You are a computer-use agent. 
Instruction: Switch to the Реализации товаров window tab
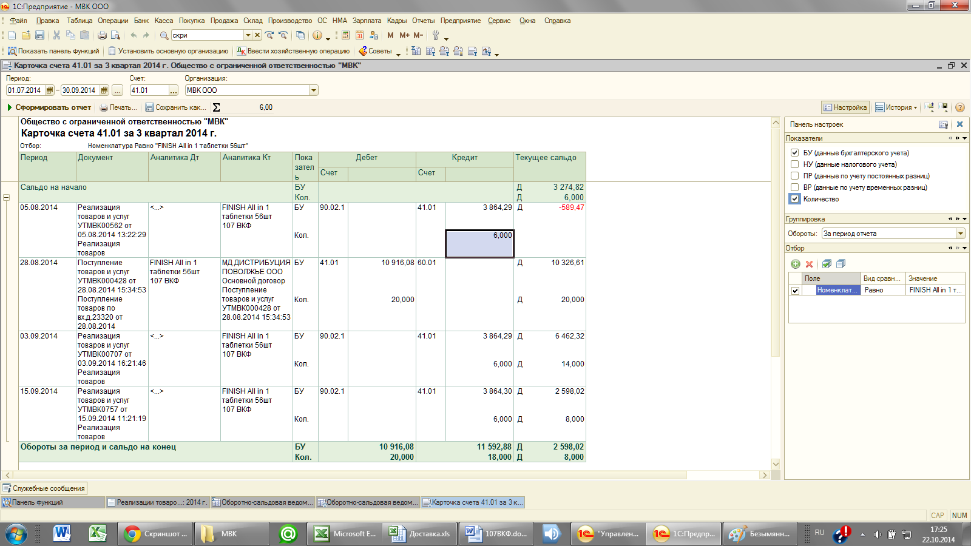point(157,502)
